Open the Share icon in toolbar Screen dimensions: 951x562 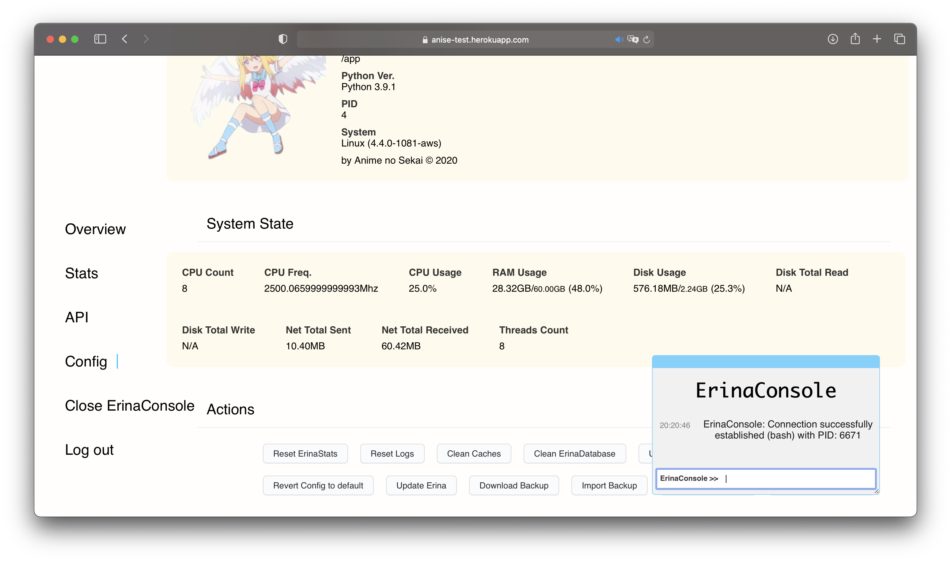[x=855, y=39]
